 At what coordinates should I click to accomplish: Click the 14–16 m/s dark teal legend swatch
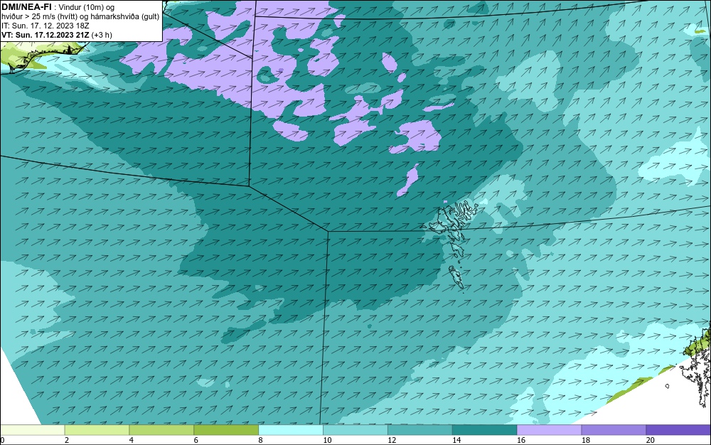(x=485, y=429)
